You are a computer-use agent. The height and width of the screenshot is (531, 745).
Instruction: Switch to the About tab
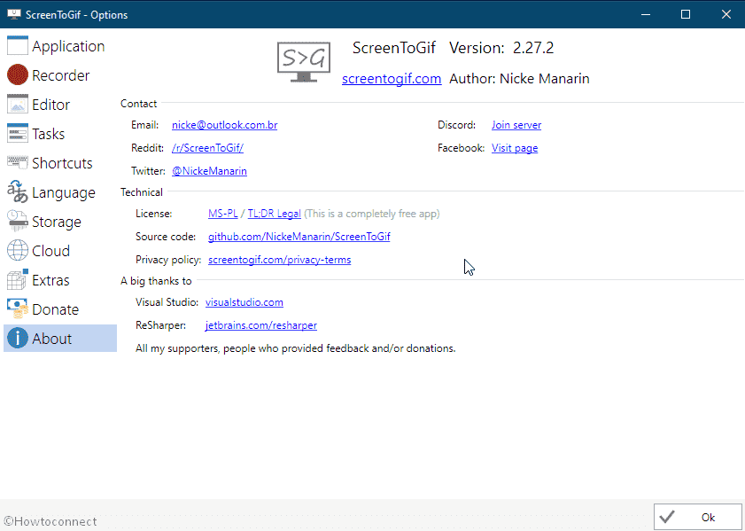click(x=51, y=338)
